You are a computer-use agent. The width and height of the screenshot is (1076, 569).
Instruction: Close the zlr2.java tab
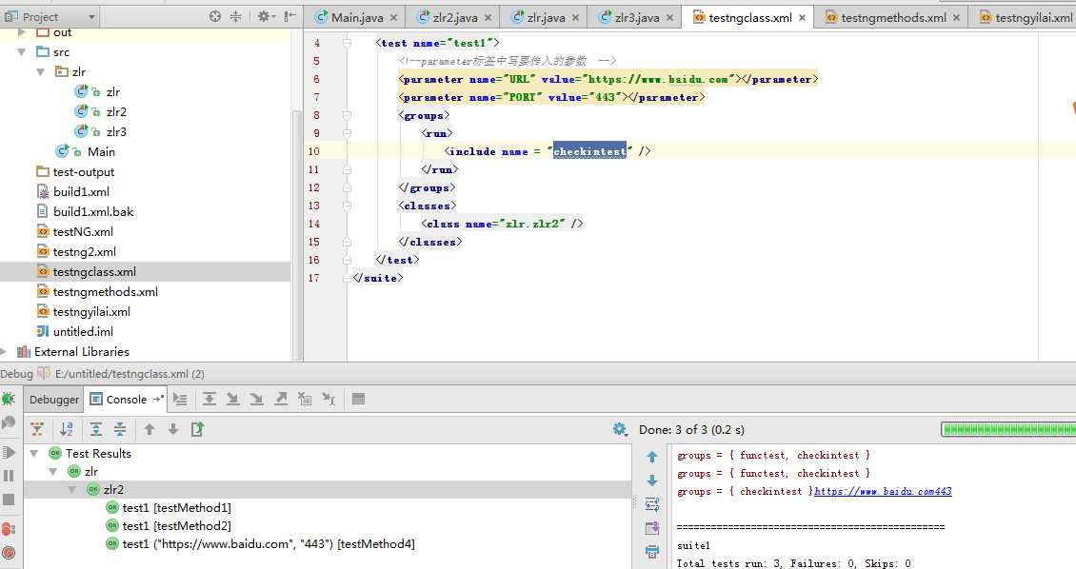(488, 18)
